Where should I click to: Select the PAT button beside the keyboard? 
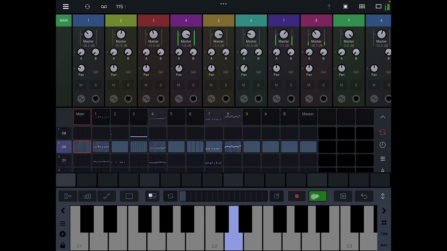pos(384,245)
